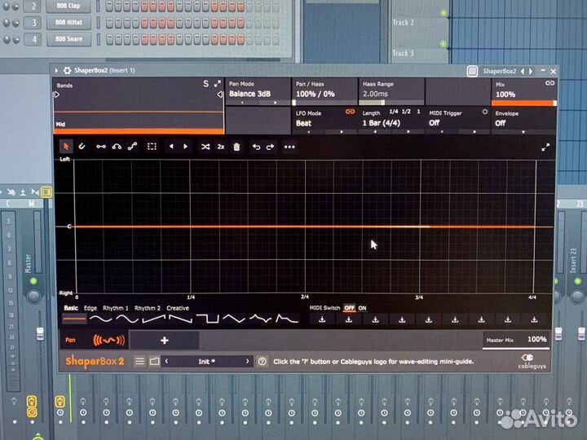Open the ShaperBox hamburger menu
The height and width of the screenshot is (440, 587).
coord(139,362)
